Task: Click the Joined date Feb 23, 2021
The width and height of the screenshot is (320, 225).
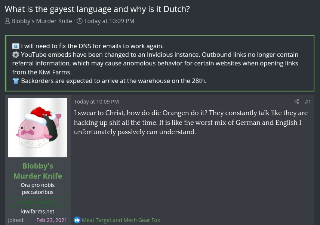Action: click(x=52, y=220)
